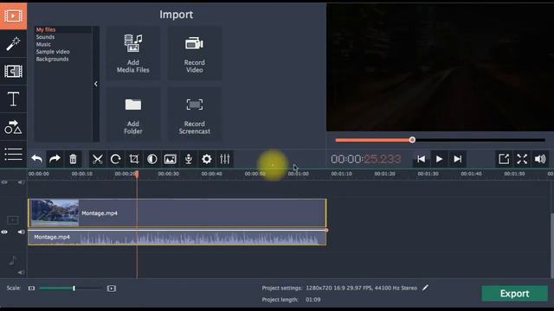Select the Crop tool
Viewport: 554px width, 311px height.
(134, 159)
